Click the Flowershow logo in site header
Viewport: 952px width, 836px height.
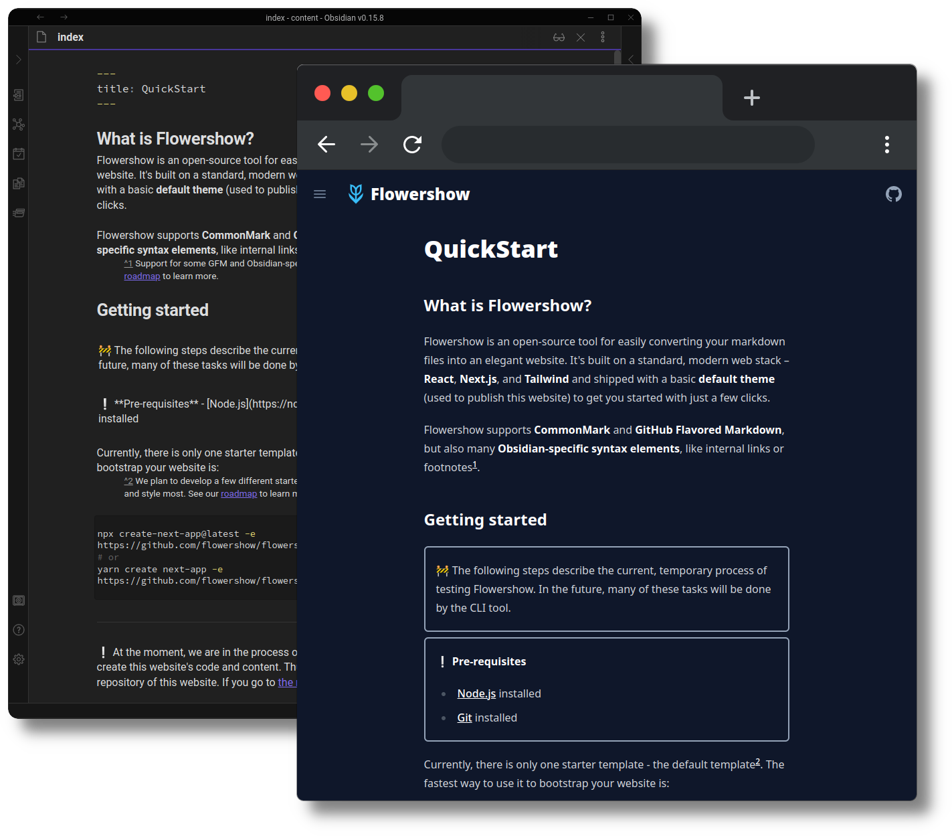(x=356, y=194)
